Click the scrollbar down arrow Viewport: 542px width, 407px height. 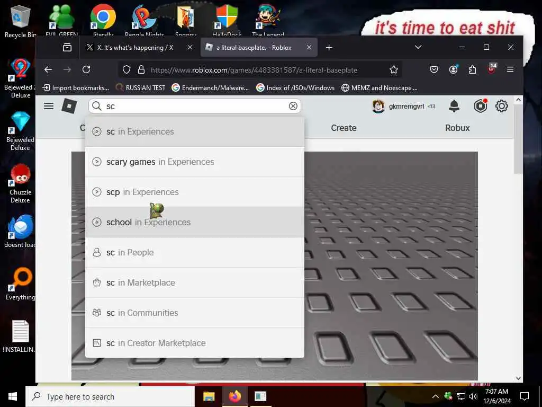pyautogui.click(x=518, y=378)
